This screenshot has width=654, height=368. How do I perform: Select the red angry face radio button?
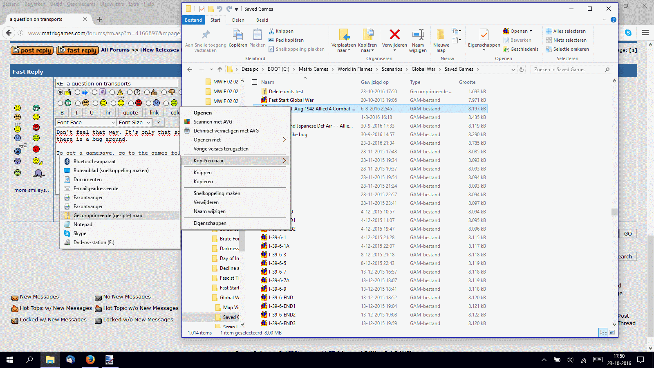point(131,103)
